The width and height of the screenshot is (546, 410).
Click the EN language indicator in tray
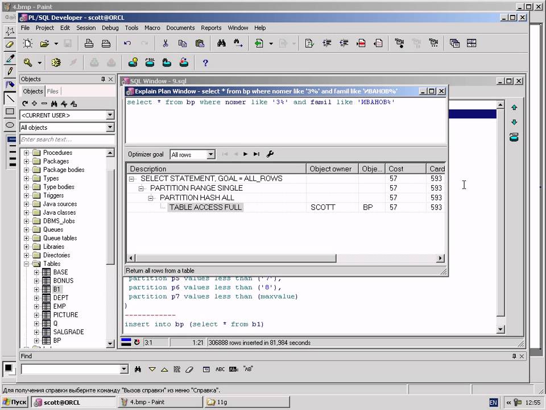tap(493, 403)
